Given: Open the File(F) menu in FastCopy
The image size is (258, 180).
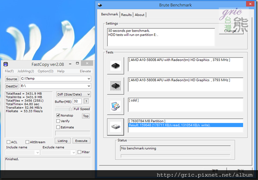Looking at the screenshot, I should click(x=9, y=71).
